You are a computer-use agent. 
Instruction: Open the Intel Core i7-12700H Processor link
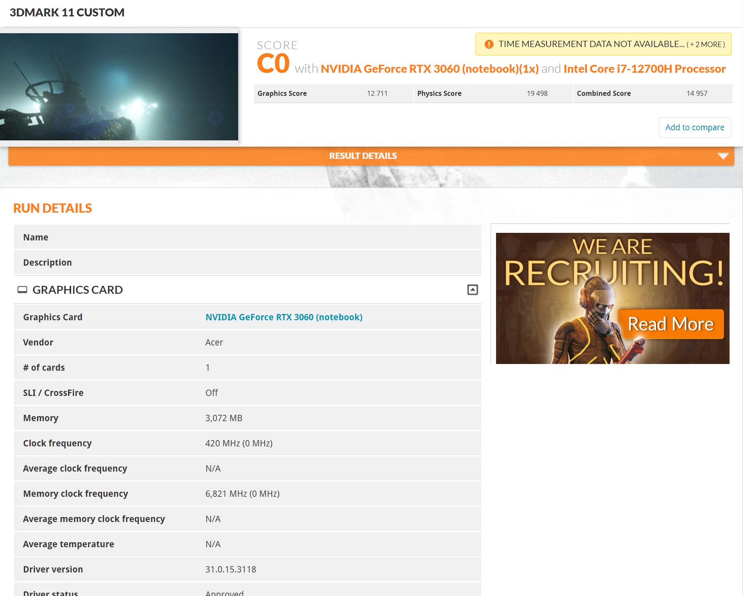(x=644, y=69)
